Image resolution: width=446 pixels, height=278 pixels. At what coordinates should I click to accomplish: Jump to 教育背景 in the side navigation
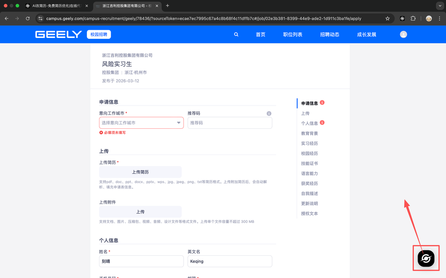coord(310,133)
